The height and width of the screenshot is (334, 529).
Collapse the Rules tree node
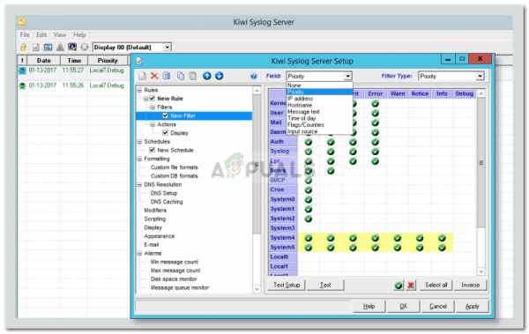139,90
